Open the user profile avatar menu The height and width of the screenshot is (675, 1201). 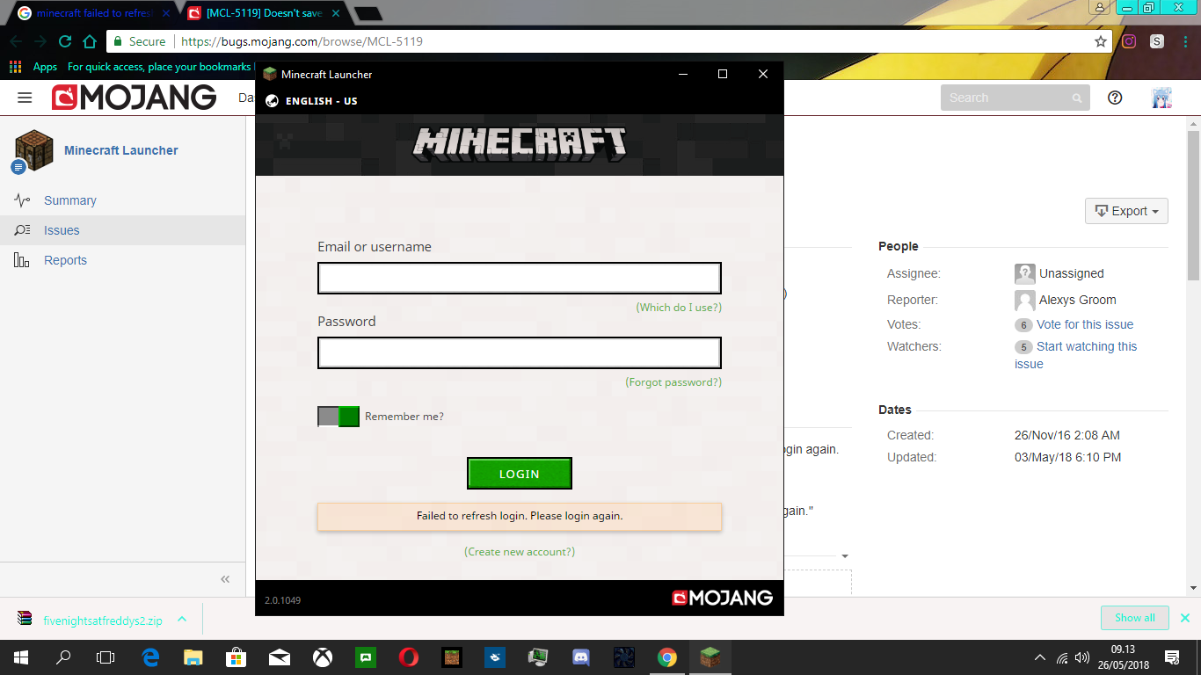[x=1162, y=98]
